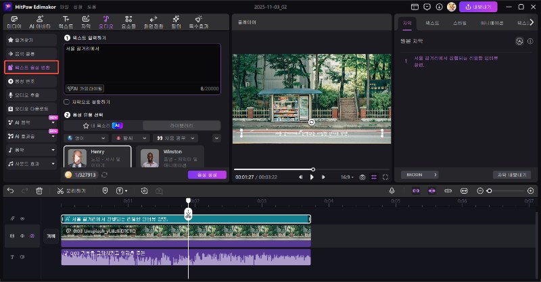The height and width of the screenshot is (282, 541).
Task: Zoom in timeline with plus icon
Action: (531, 191)
